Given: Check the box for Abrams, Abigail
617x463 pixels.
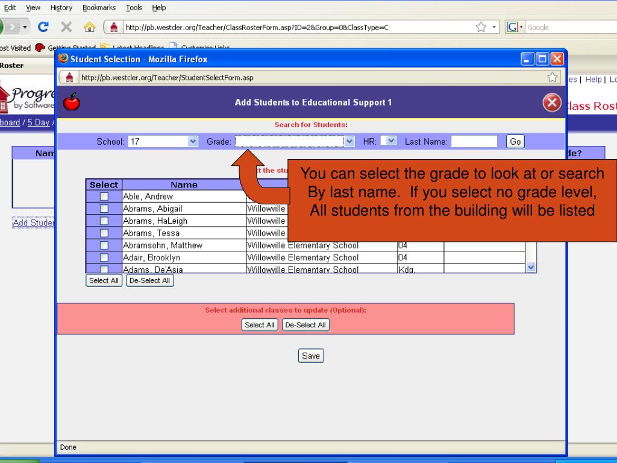Looking at the screenshot, I should point(104,208).
